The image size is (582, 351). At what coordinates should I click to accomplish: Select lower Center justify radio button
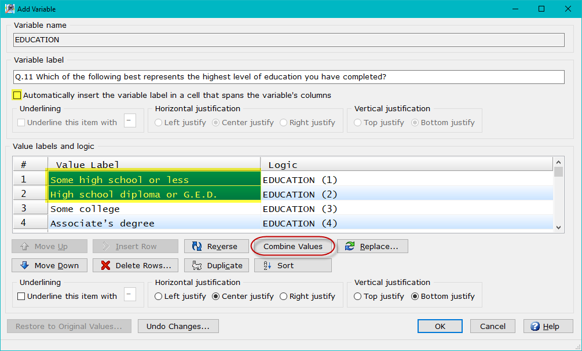pos(215,296)
